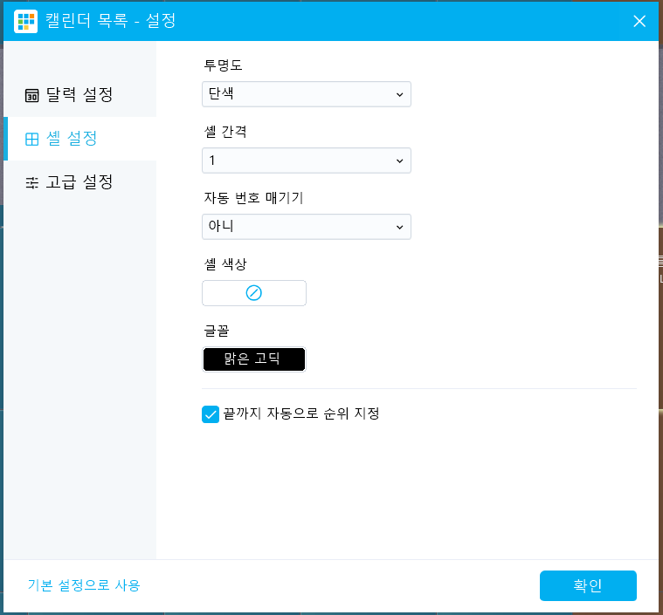Open the 투명도 dropdown showing 단색
The image size is (663, 615).
[x=306, y=94]
